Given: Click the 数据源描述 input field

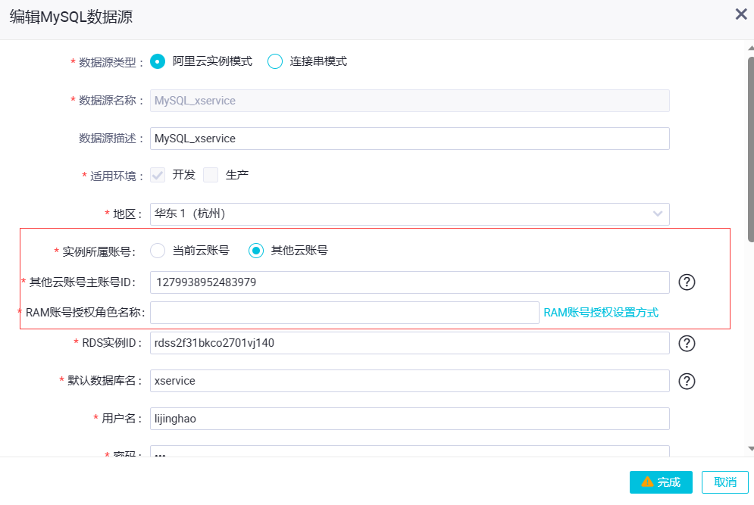Looking at the screenshot, I should pos(410,139).
